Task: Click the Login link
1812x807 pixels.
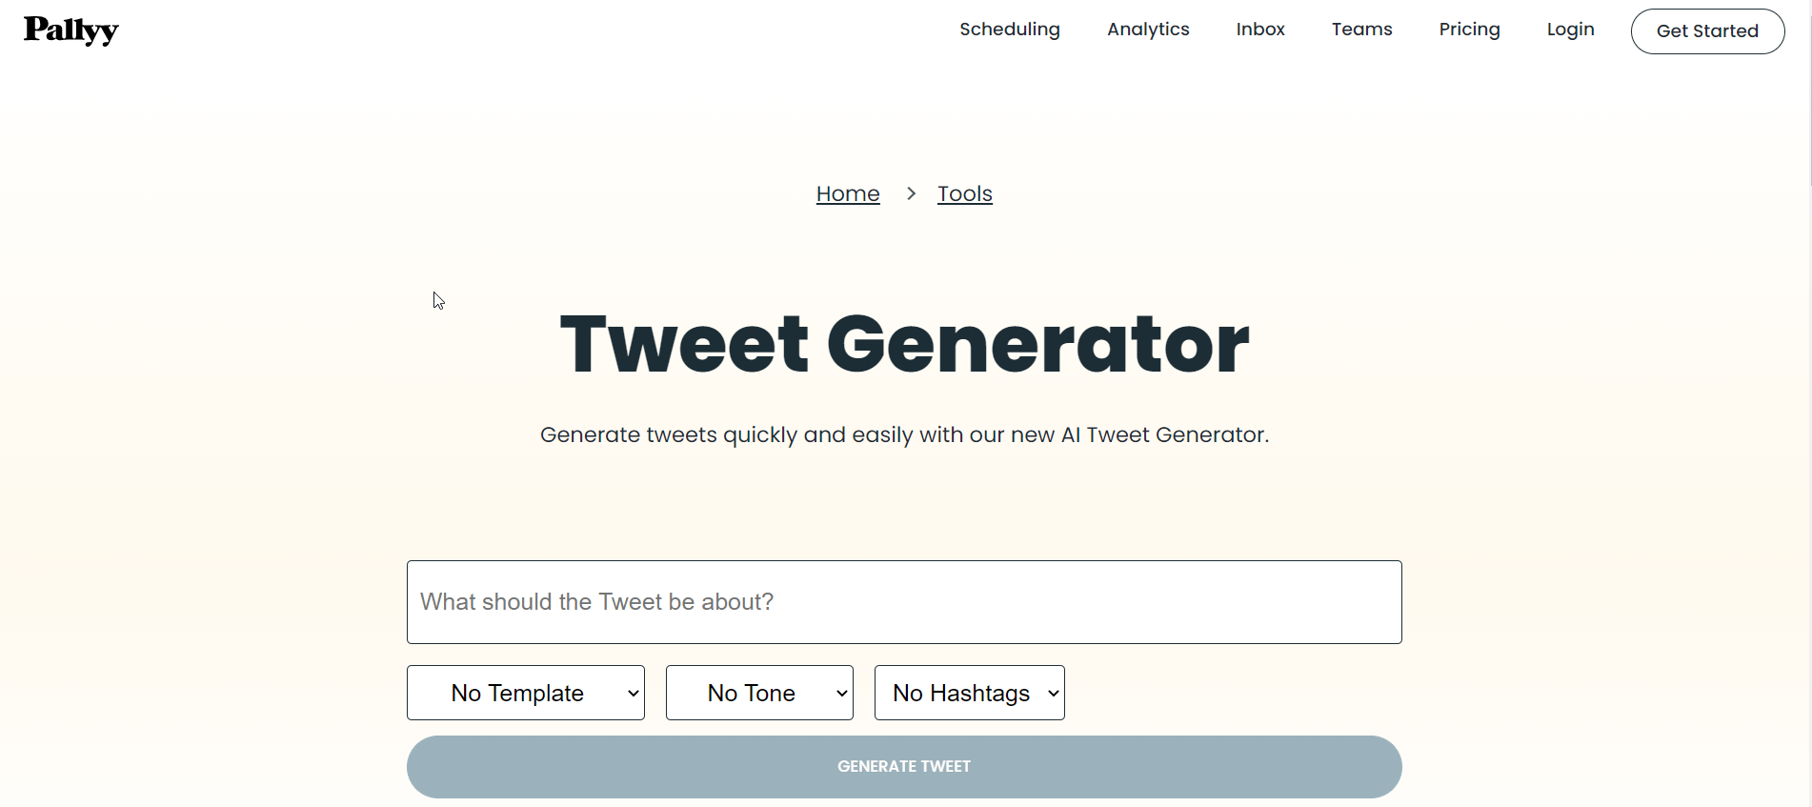Action: (x=1570, y=30)
